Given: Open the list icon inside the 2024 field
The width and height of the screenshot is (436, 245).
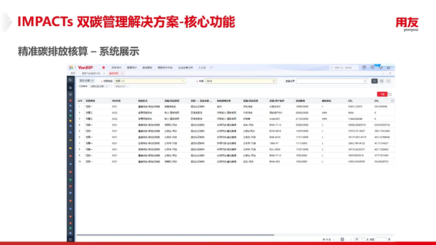Looking at the screenshot, I should coord(274,81).
